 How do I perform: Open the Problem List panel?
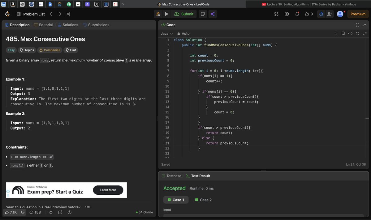(x=31, y=14)
